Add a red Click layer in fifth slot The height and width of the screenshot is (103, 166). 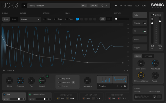(122, 98)
